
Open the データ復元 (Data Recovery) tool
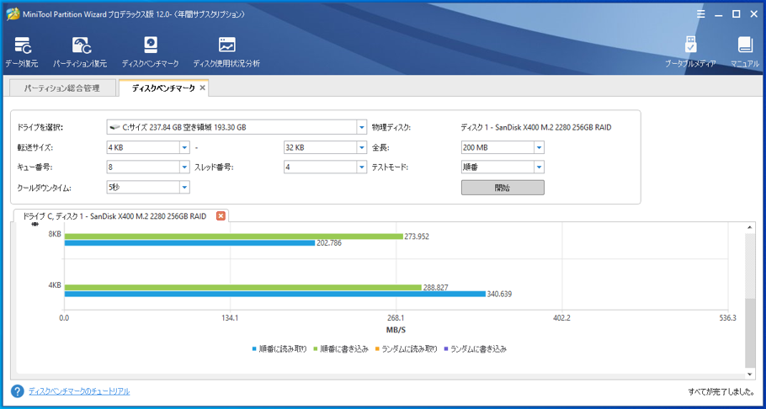[x=22, y=52]
